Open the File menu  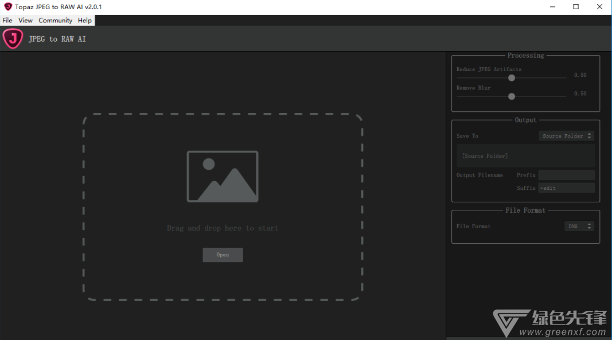(7, 20)
